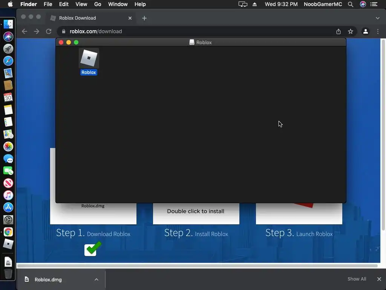Open Chrome profile avatar button

[x=366, y=31]
